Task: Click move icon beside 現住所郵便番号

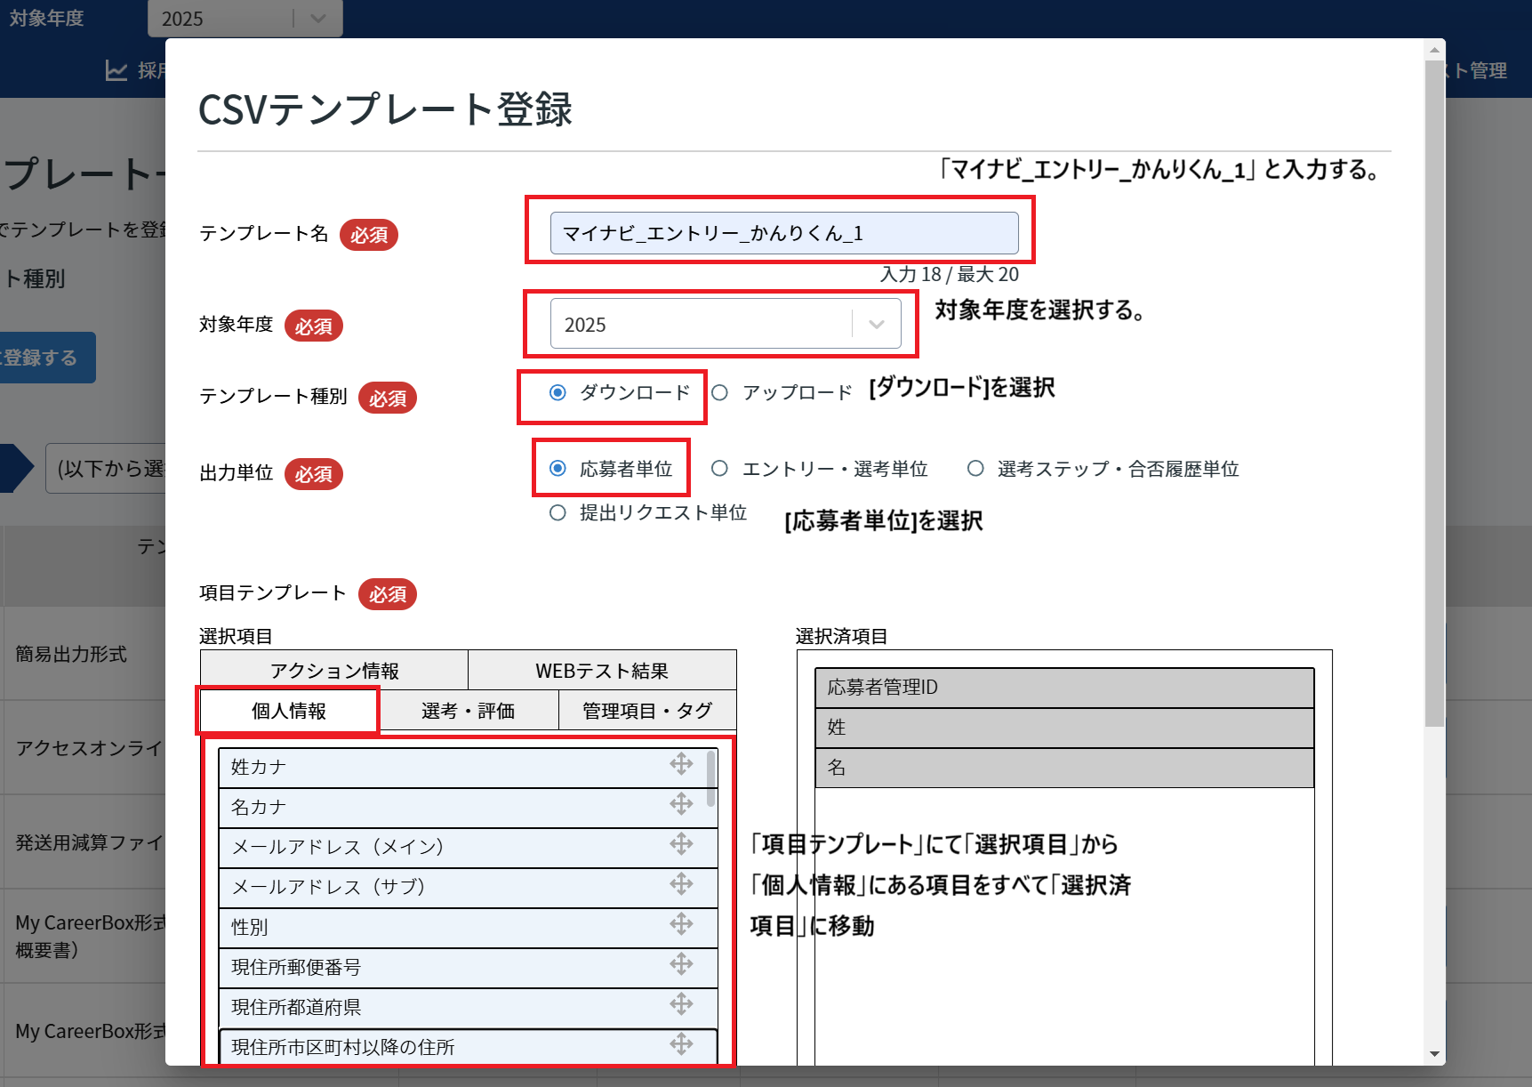Action: tap(681, 964)
